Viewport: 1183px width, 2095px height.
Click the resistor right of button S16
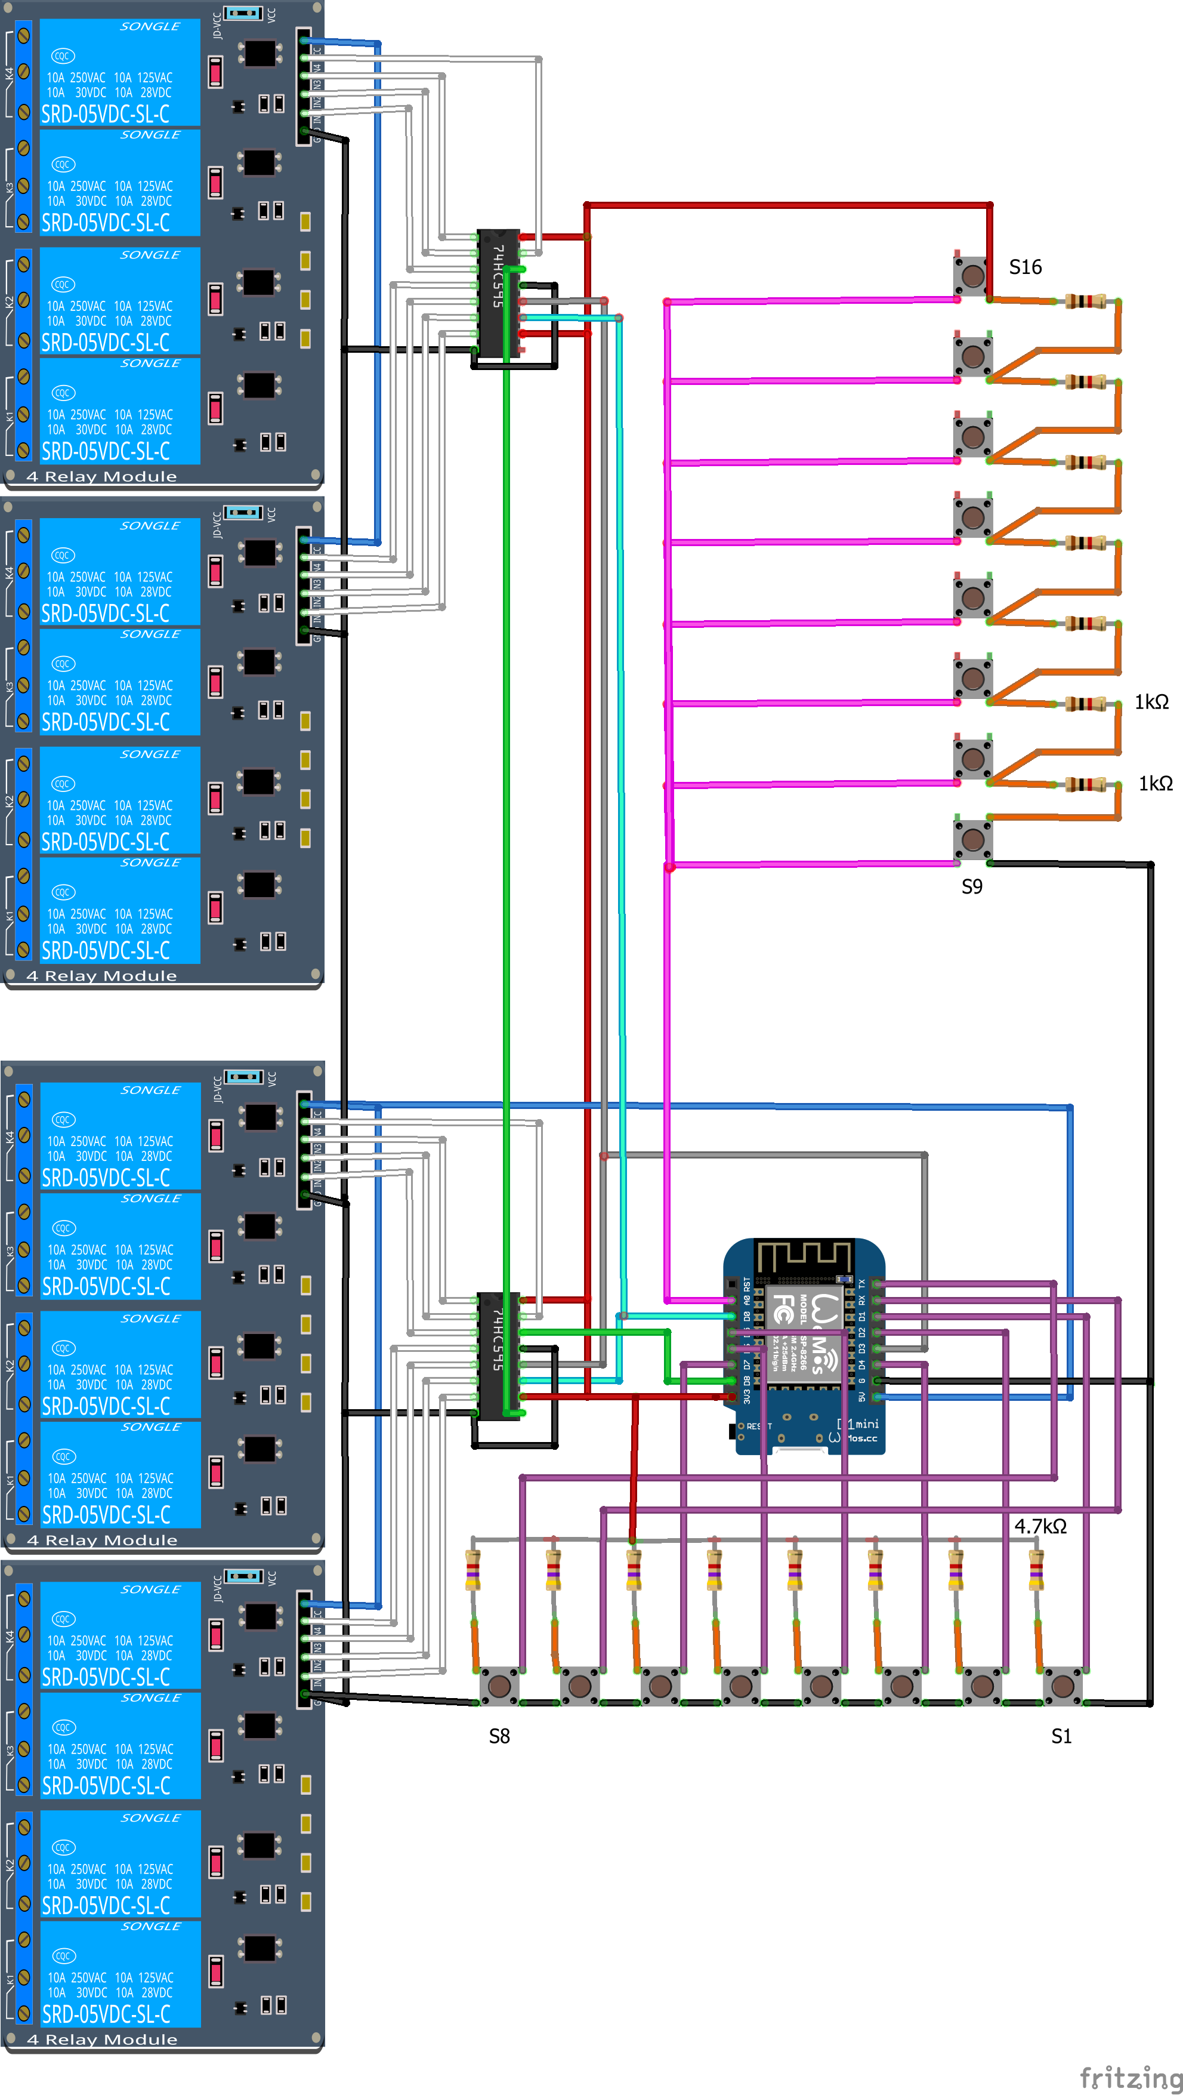[1086, 302]
